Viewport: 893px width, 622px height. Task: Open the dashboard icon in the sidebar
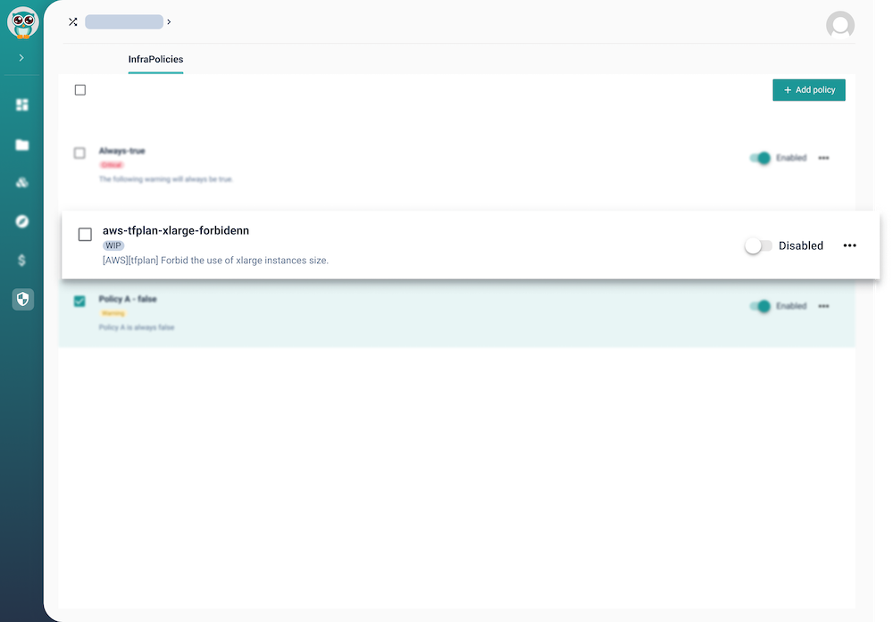pyautogui.click(x=22, y=104)
